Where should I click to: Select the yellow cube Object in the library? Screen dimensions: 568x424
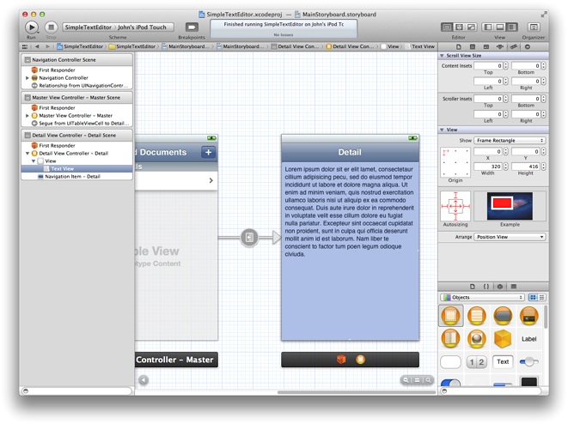point(503,338)
